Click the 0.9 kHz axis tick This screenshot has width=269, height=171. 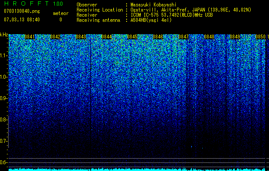pos(4,98)
